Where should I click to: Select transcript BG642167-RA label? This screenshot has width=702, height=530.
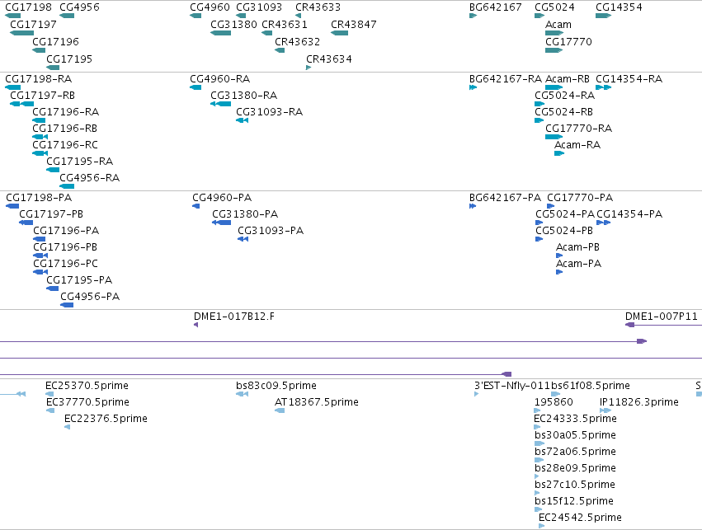(506, 79)
